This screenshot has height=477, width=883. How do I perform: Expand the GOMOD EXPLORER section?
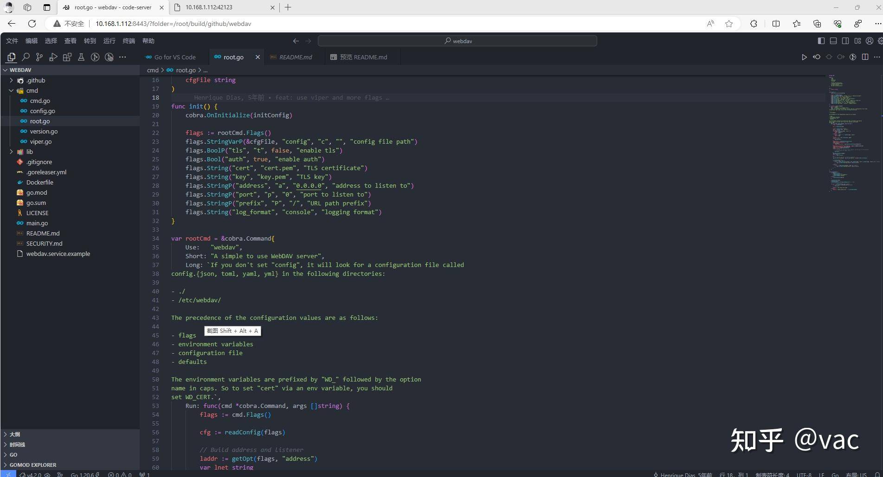pos(70,465)
